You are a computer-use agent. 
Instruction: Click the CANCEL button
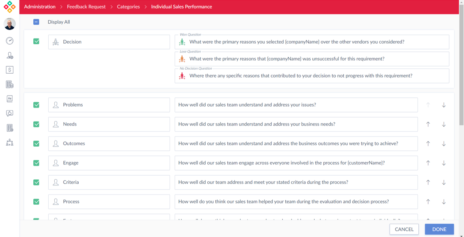tap(404, 229)
